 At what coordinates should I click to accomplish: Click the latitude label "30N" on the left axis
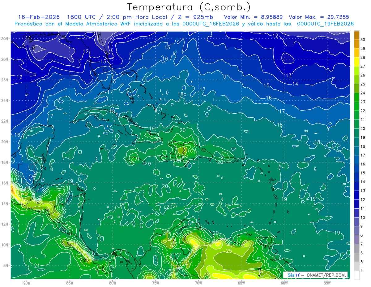[x=5, y=38]
